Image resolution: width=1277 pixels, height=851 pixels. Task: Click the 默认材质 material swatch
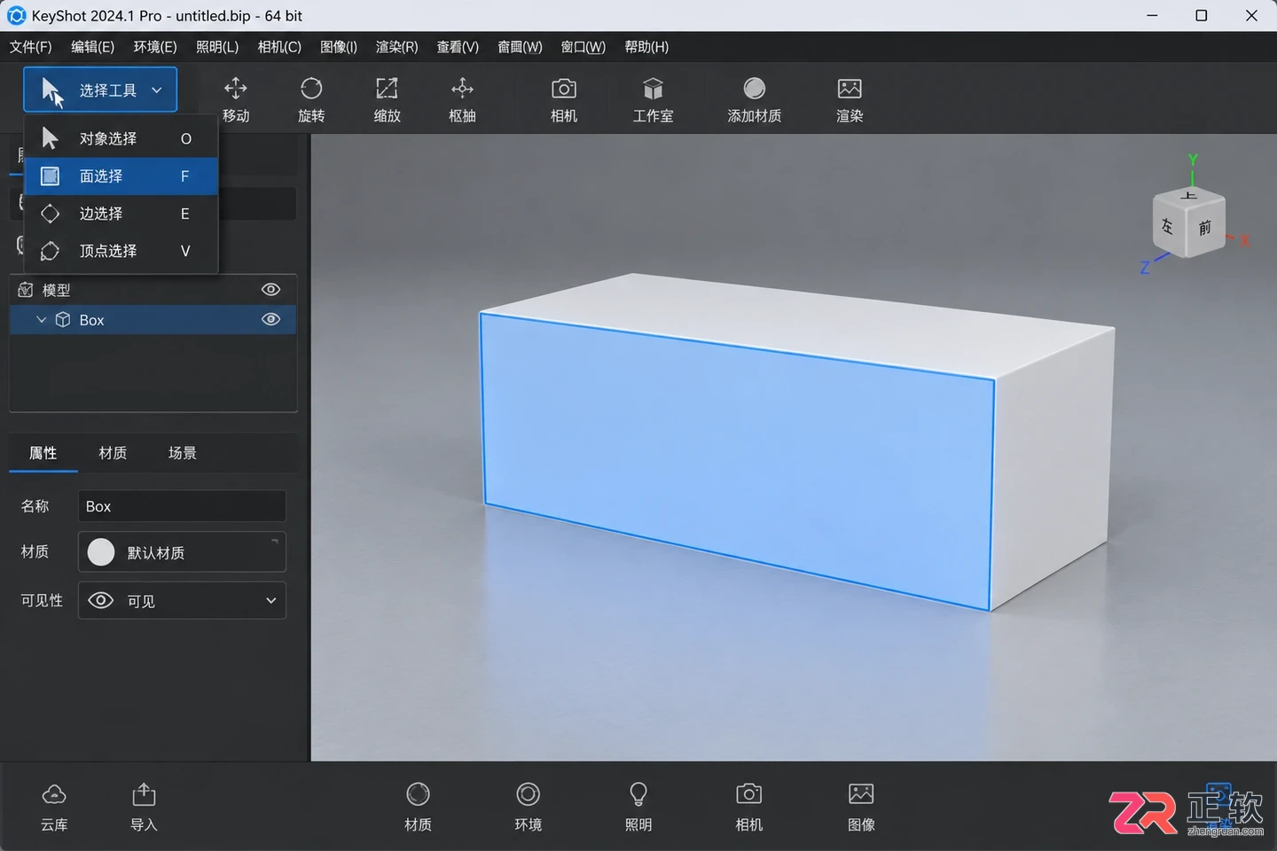(x=101, y=552)
